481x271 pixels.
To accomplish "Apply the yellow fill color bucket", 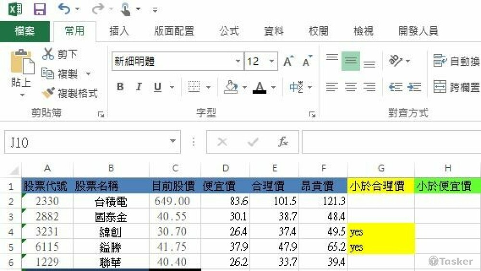I will (231, 87).
